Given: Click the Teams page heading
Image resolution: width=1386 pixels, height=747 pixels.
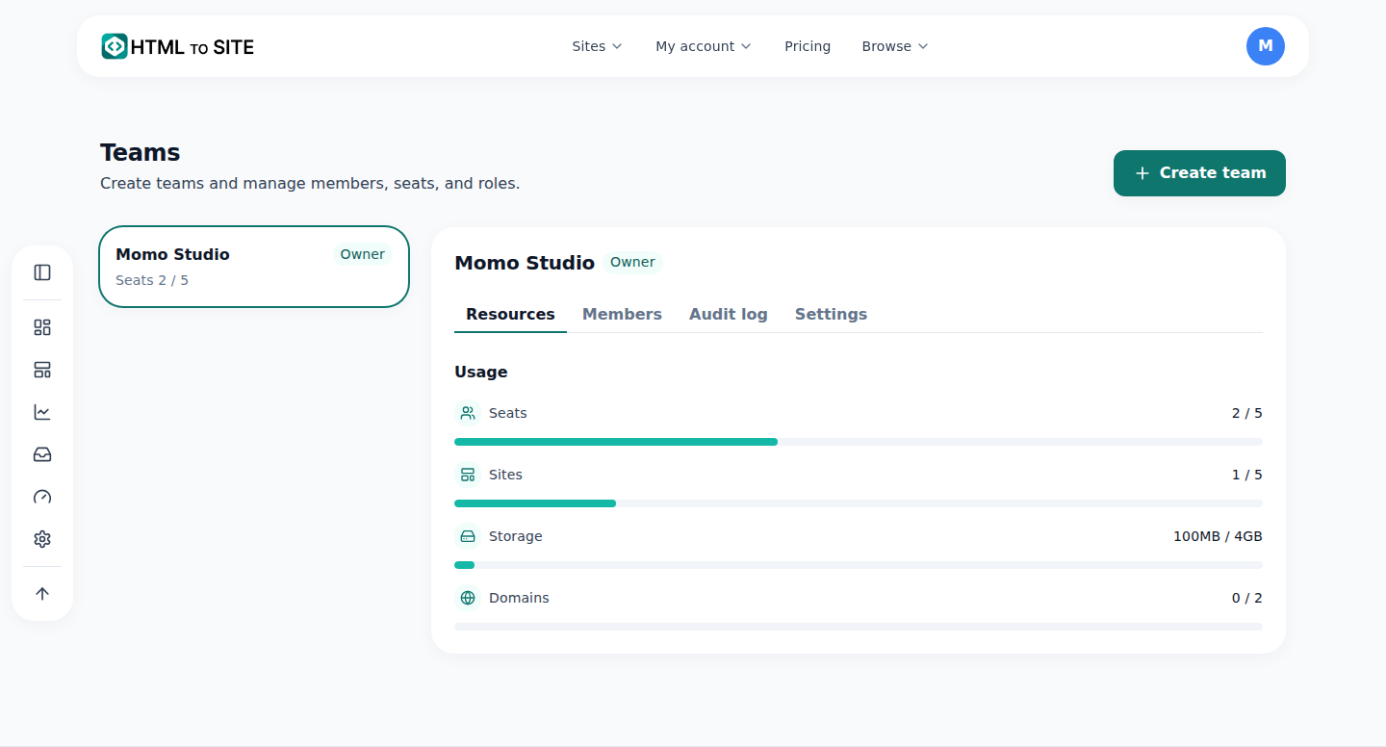Looking at the screenshot, I should pyautogui.click(x=141, y=153).
